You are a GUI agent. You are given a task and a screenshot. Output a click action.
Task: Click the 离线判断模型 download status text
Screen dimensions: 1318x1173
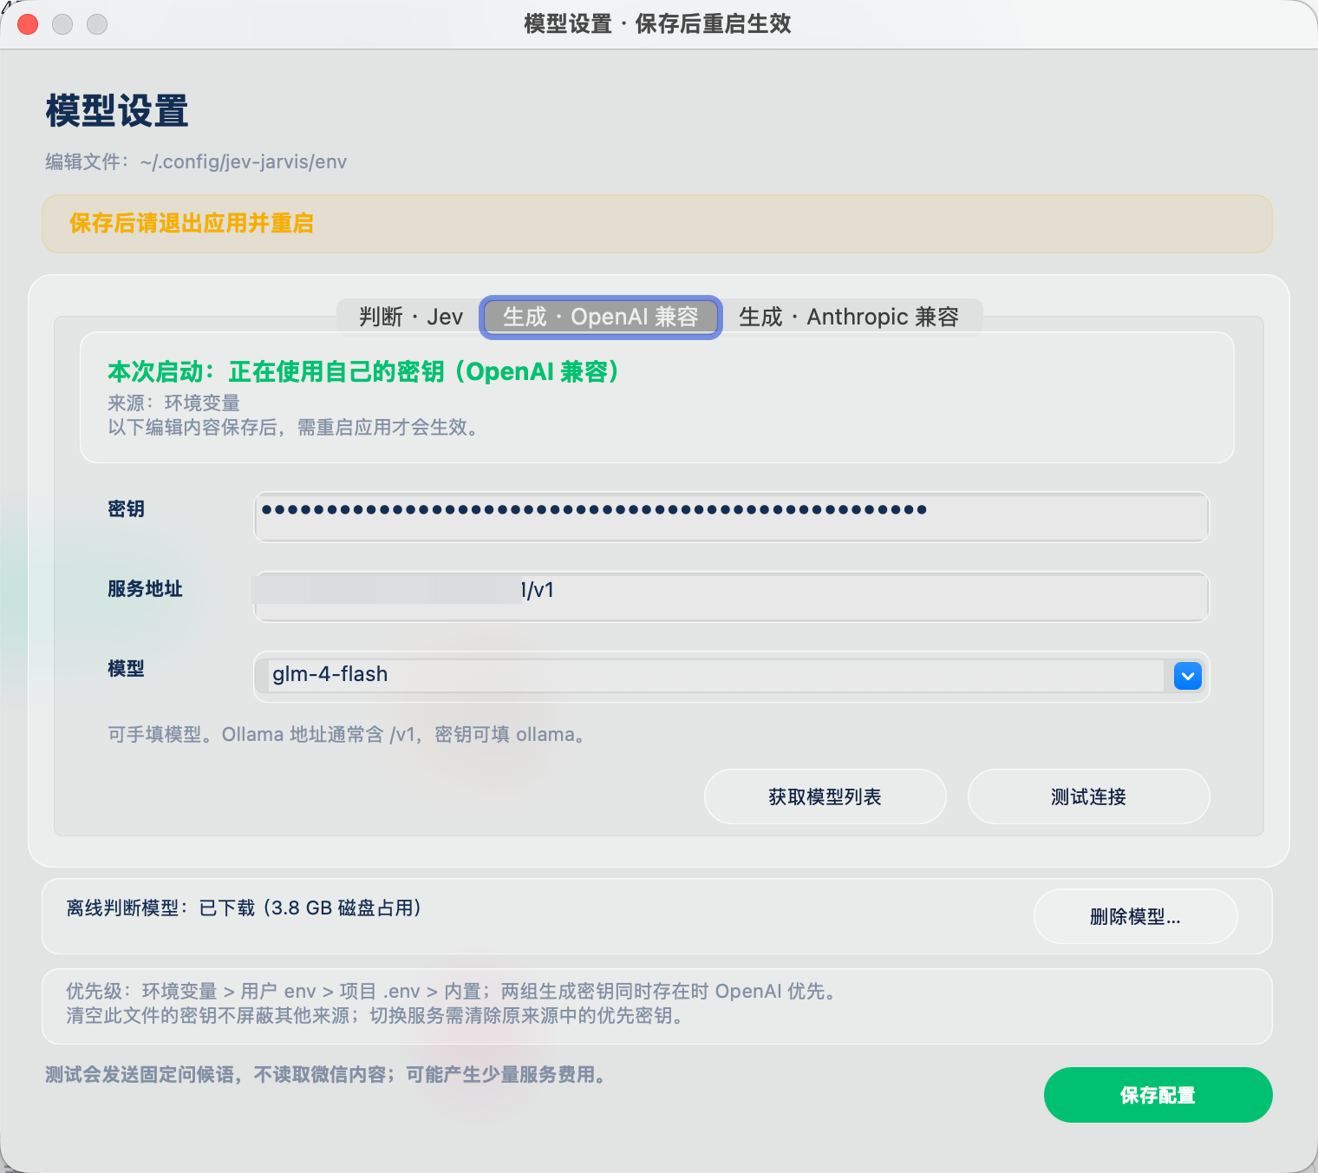pos(244,908)
